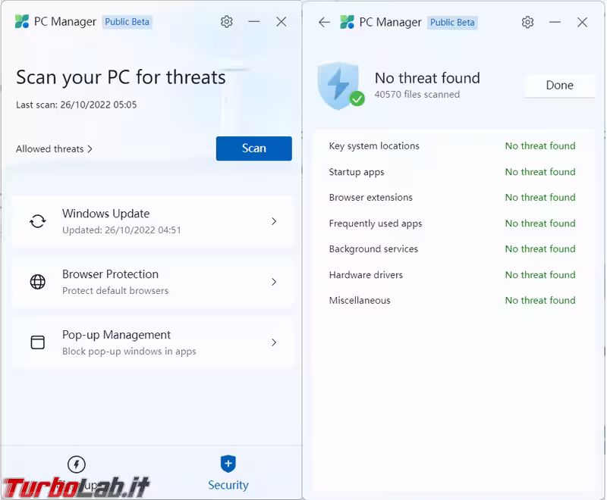The image size is (607, 500).
Task: Expand Windows Update with its chevron
Action: pyautogui.click(x=274, y=221)
